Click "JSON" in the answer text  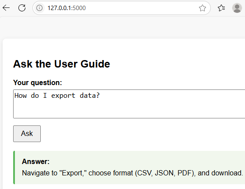(165, 173)
